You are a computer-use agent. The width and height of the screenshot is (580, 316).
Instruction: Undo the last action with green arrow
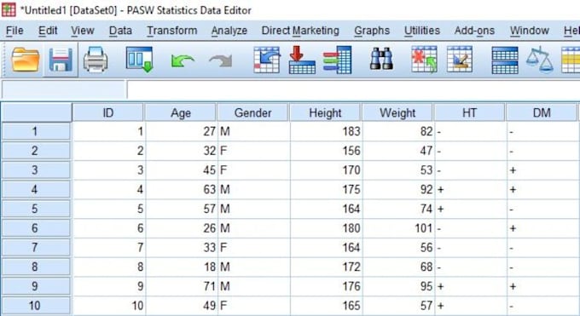click(x=183, y=60)
